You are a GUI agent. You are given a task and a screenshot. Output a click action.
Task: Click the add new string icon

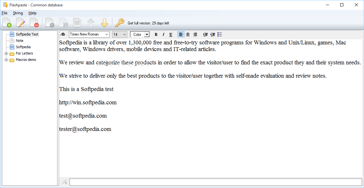coord(7,23)
